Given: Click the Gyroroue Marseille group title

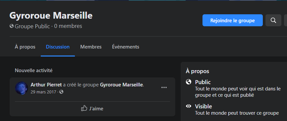Looking at the screenshot, I should pos(51,15).
